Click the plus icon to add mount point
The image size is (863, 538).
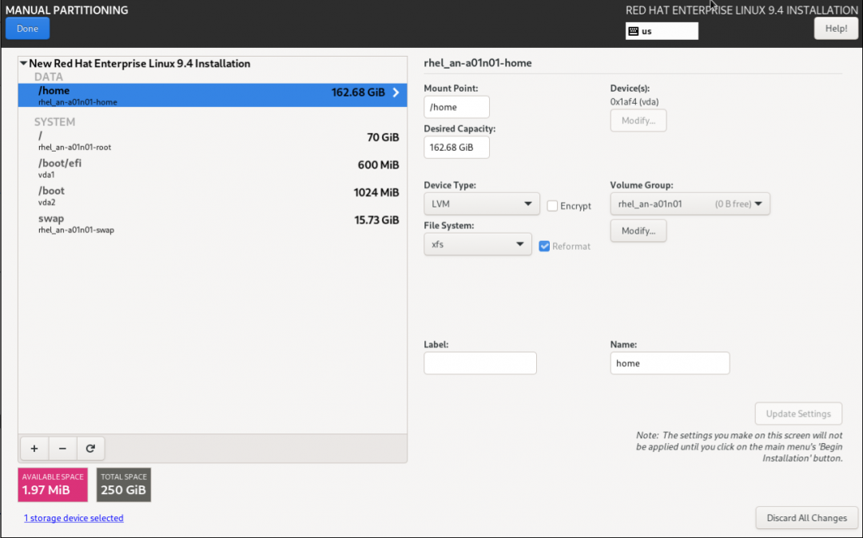(x=34, y=449)
